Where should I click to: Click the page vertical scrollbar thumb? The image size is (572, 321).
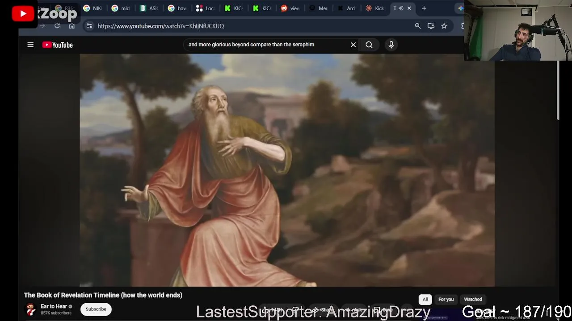pyautogui.click(x=558, y=89)
